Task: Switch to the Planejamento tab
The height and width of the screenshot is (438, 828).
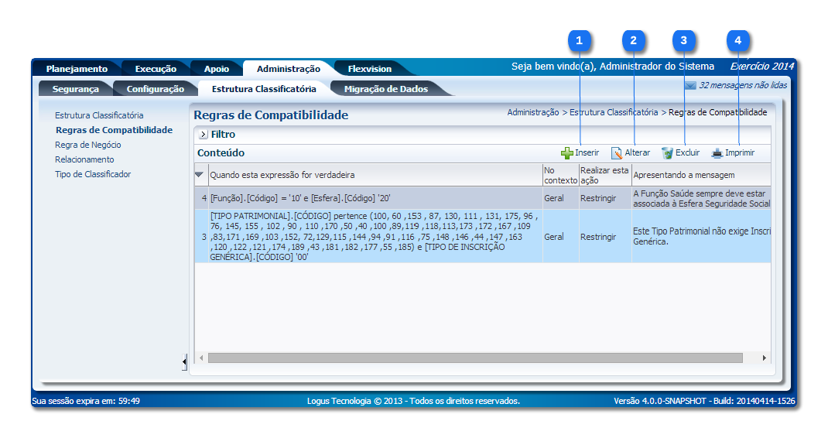Action: click(77, 69)
